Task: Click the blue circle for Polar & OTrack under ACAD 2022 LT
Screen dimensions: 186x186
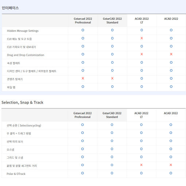Action: (x=141, y=173)
